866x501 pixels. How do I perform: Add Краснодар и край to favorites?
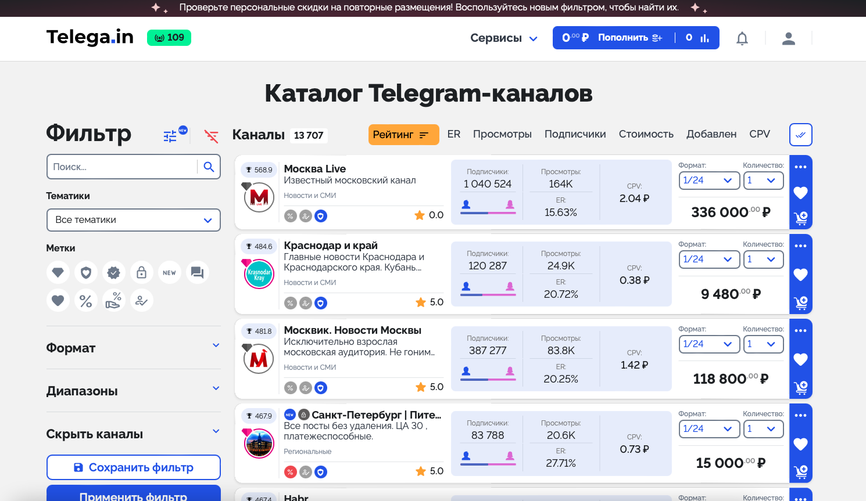coord(801,275)
